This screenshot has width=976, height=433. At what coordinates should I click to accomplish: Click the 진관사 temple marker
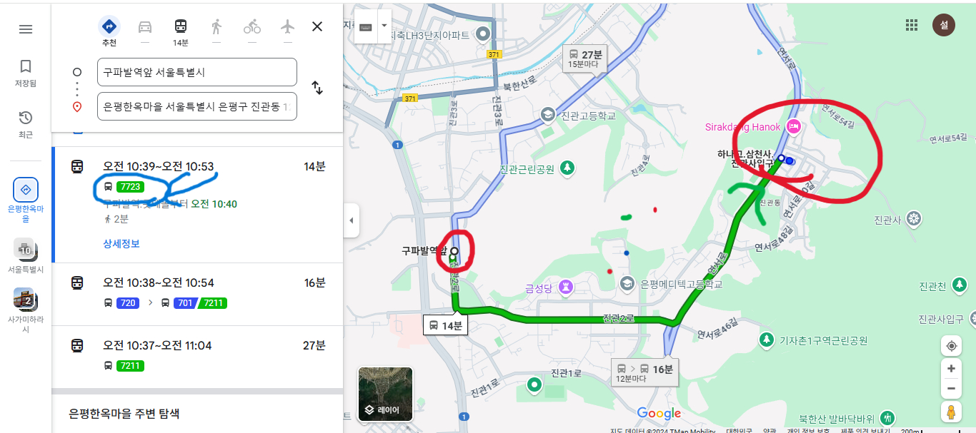(914, 218)
